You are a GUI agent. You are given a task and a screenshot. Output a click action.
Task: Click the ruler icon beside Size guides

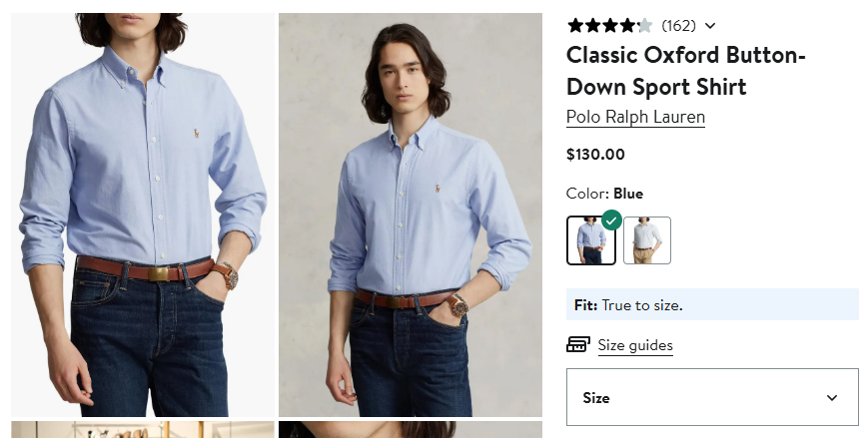[577, 345]
